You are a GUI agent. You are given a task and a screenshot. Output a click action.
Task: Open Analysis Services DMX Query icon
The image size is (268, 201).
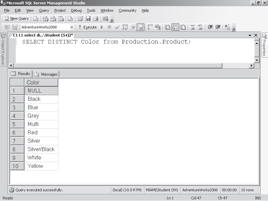(53, 18)
